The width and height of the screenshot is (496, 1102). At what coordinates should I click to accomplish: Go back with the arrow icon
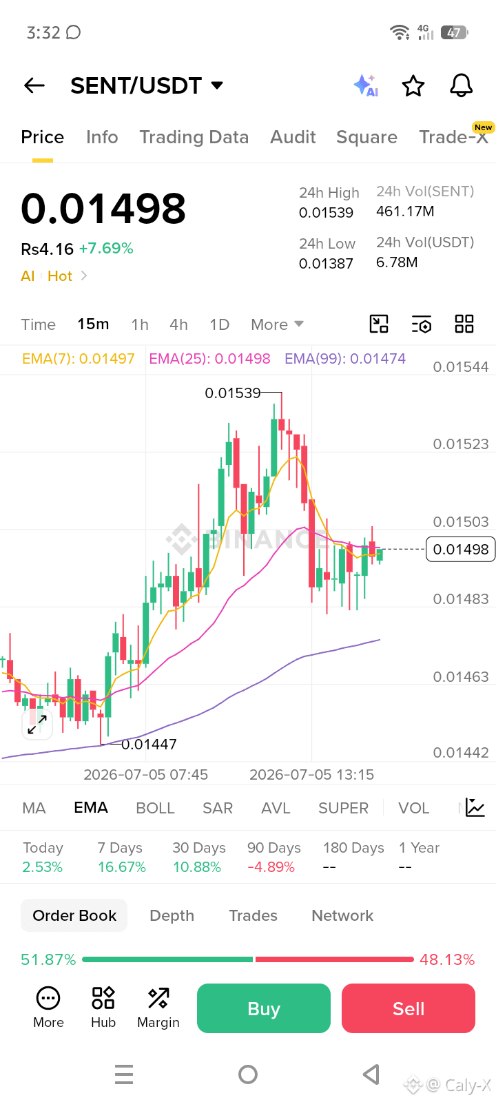(x=34, y=85)
